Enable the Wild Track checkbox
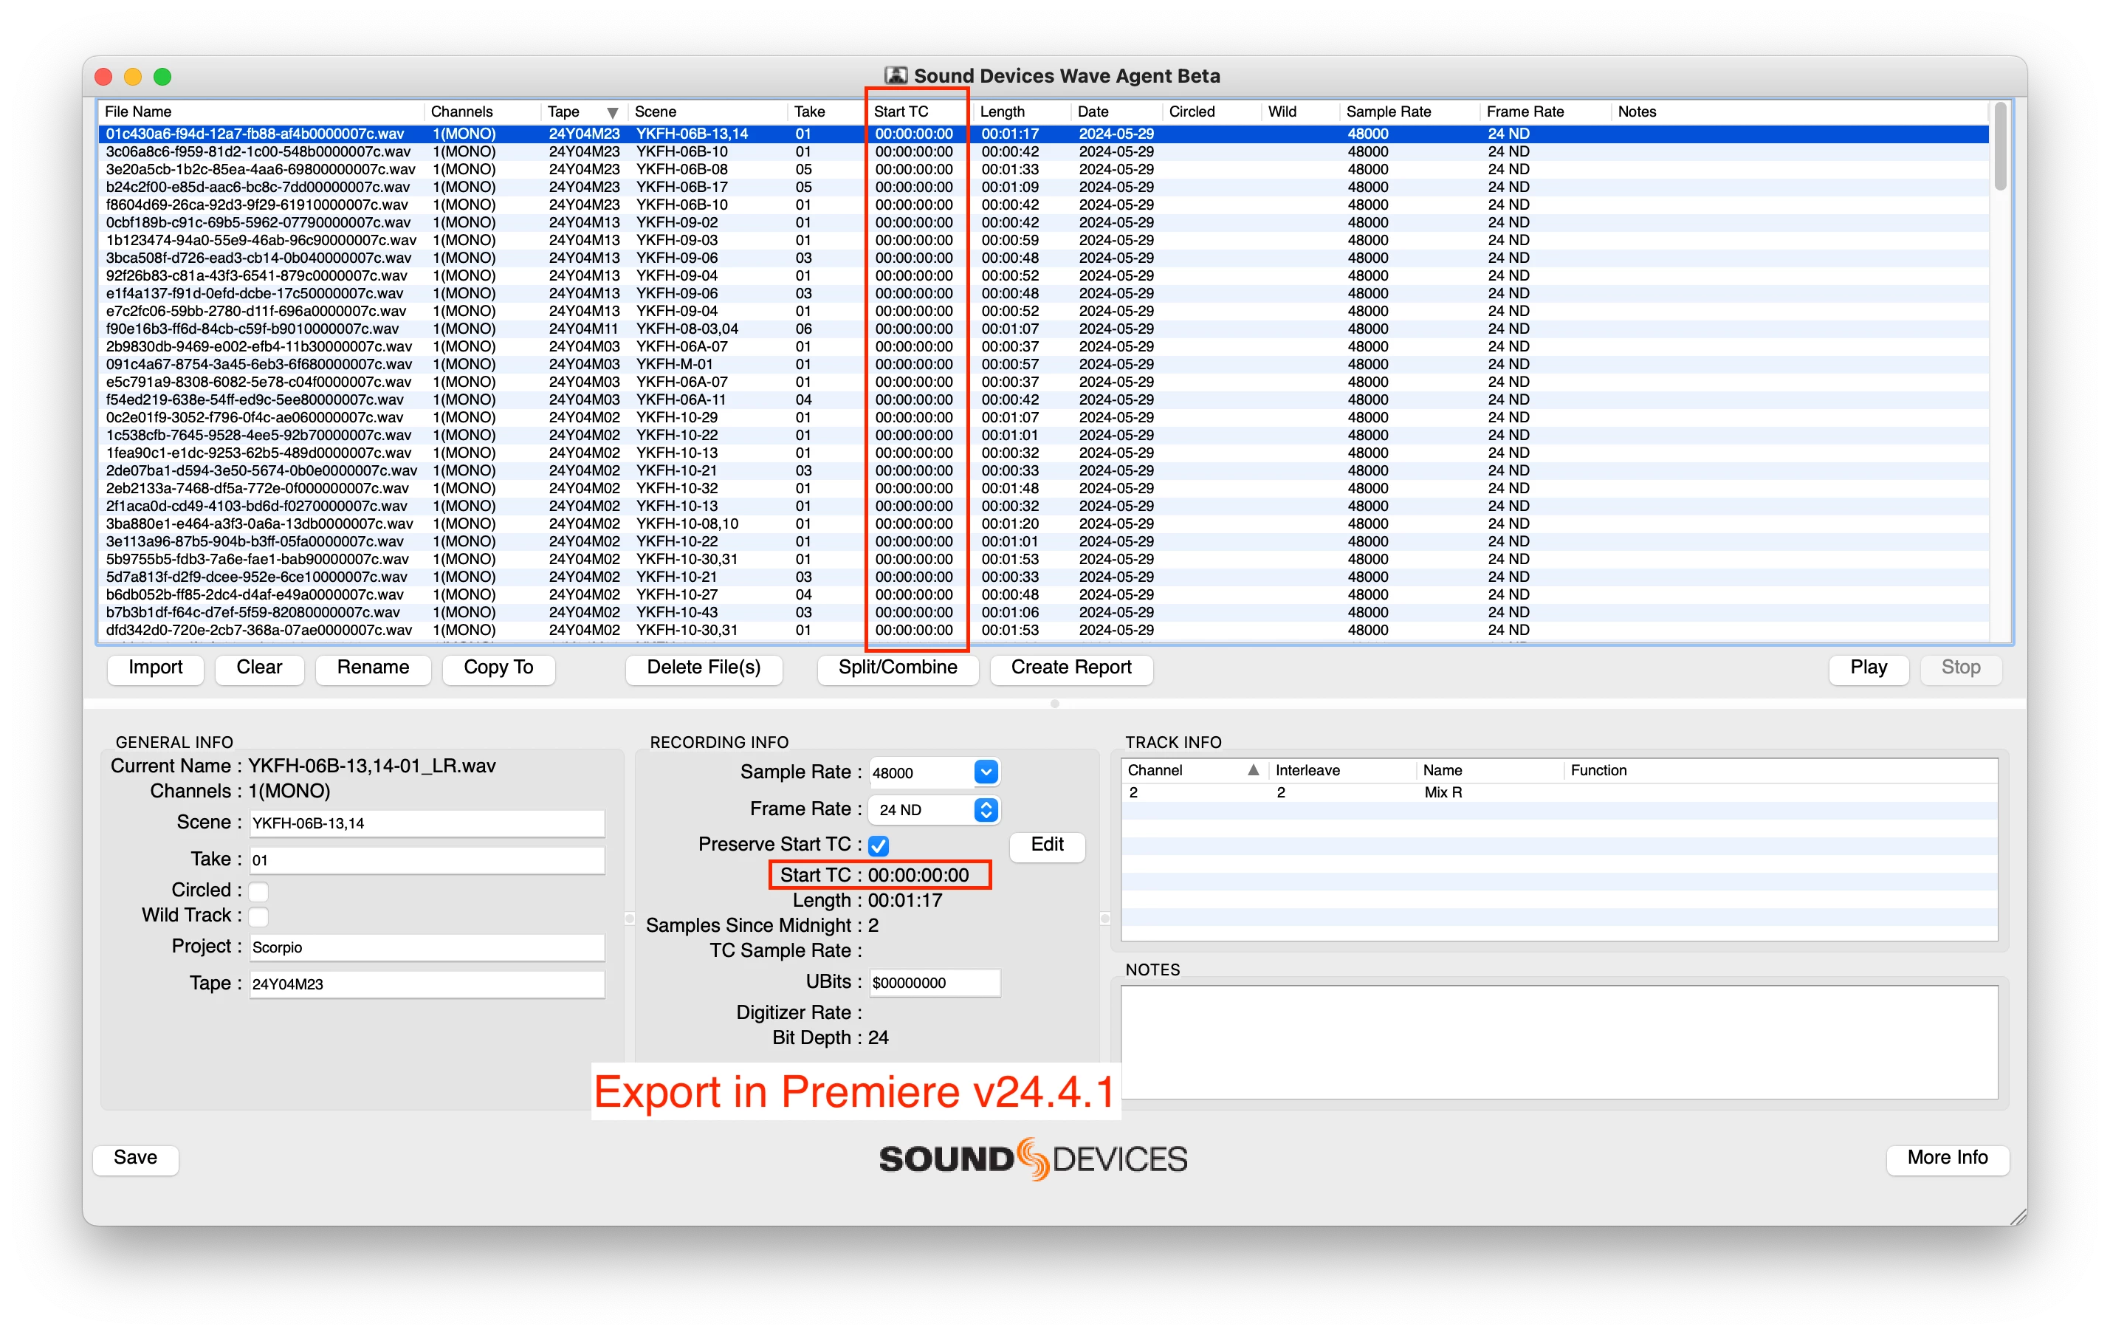Viewport: 2110px width, 1335px height. pyautogui.click(x=258, y=916)
